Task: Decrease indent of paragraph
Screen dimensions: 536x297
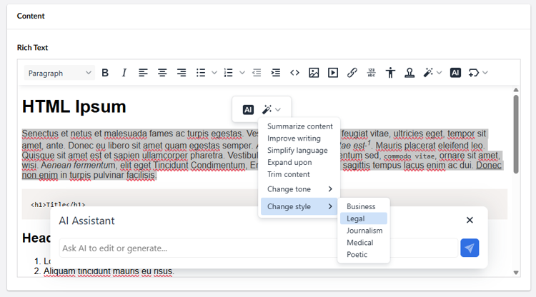Action: [x=257, y=73]
